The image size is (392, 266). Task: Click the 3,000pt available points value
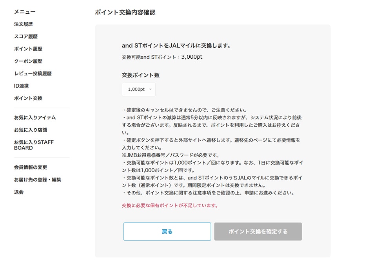[192, 57]
